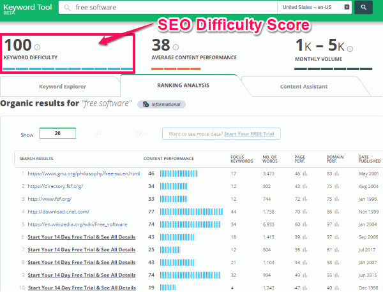Open the Keyword Difficulty info icon
Viewport: 383px width, 292px height.
tap(37, 47)
